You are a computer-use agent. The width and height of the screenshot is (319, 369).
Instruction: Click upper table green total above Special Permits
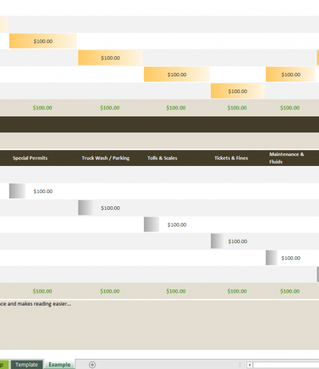pos(43,108)
